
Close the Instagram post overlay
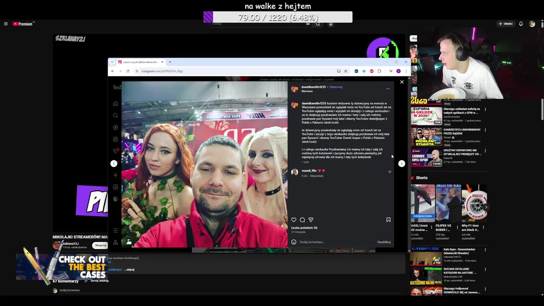coord(402,82)
